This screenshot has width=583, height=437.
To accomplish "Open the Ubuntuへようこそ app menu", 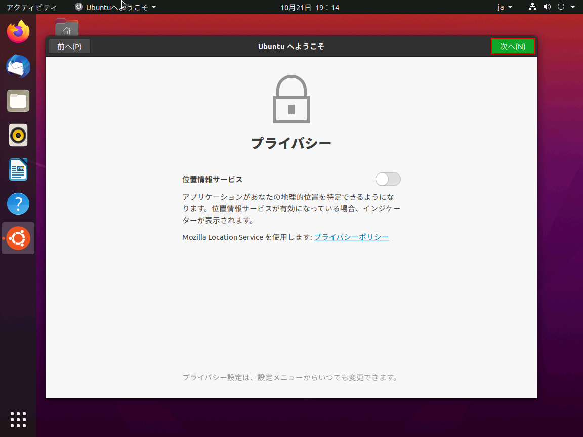I will coord(115,7).
